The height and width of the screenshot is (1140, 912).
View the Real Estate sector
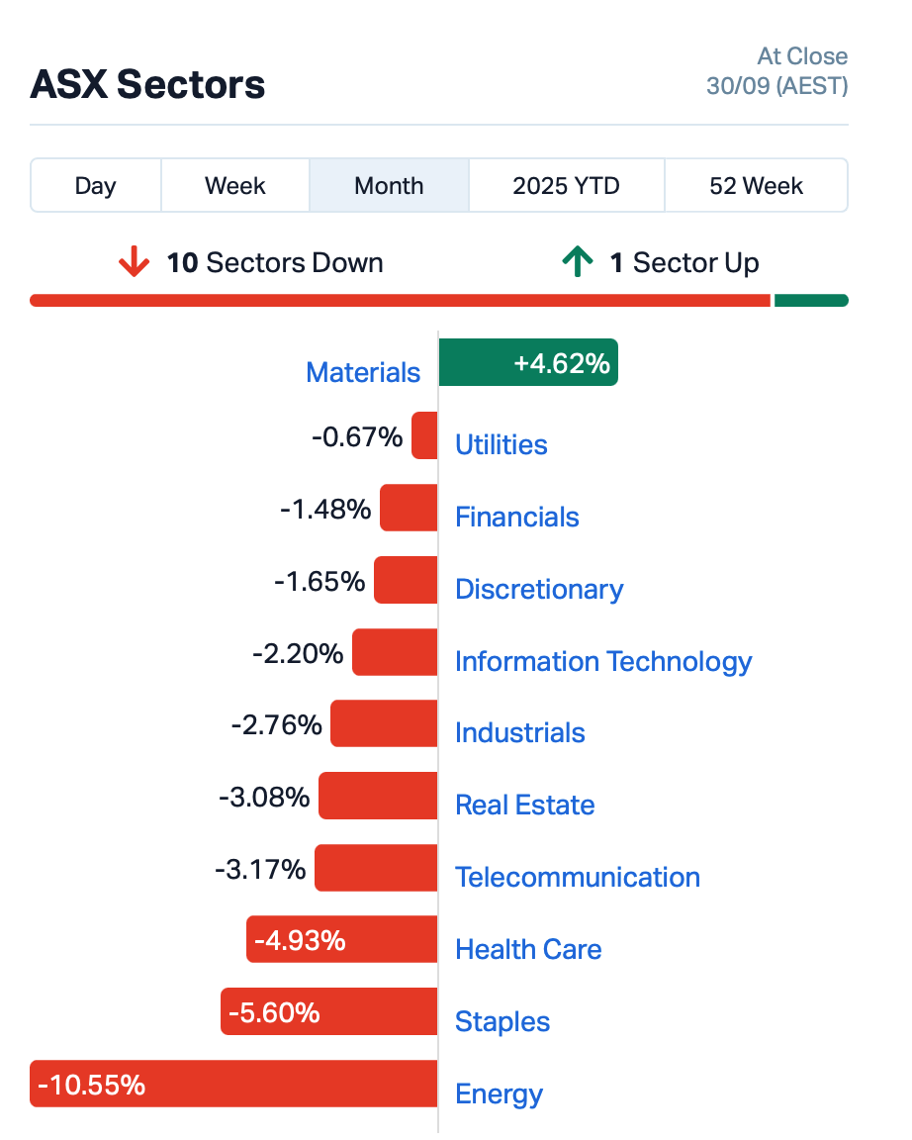point(525,806)
